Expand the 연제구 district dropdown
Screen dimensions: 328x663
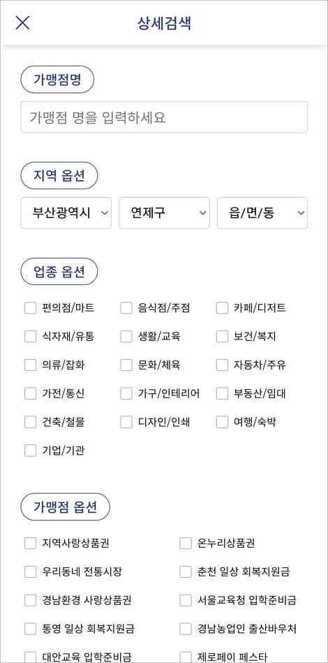[164, 213]
